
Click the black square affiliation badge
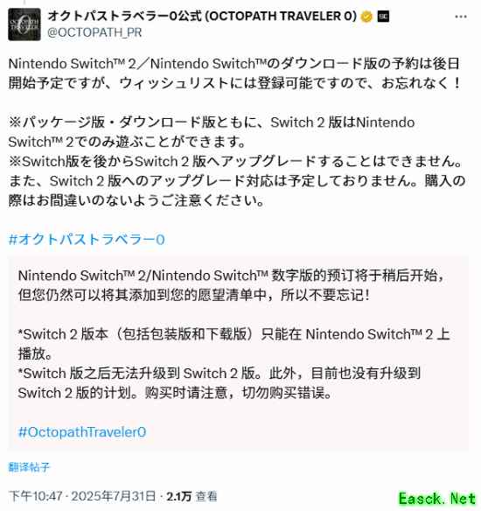[x=383, y=17]
